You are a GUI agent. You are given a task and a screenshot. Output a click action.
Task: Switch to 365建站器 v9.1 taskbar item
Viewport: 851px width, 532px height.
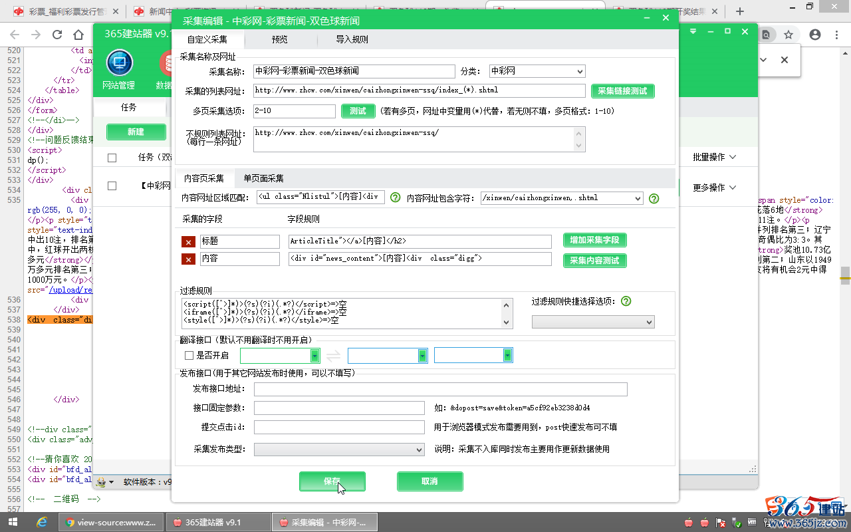pyautogui.click(x=219, y=522)
